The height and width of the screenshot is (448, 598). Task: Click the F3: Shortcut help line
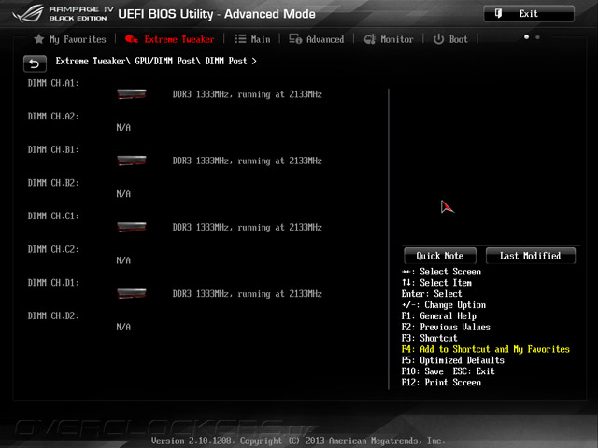click(429, 338)
